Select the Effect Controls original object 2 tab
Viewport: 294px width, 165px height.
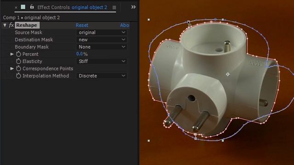point(72,7)
